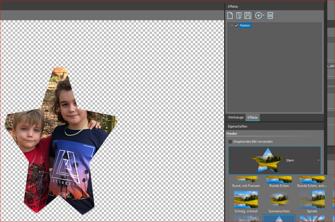Apply the Sonnenschein mask

pos(279,200)
